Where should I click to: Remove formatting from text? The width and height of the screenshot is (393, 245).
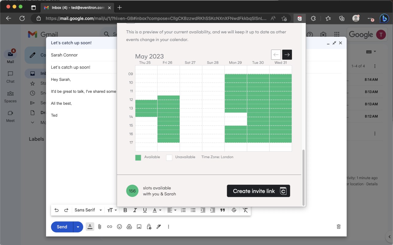(x=245, y=210)
